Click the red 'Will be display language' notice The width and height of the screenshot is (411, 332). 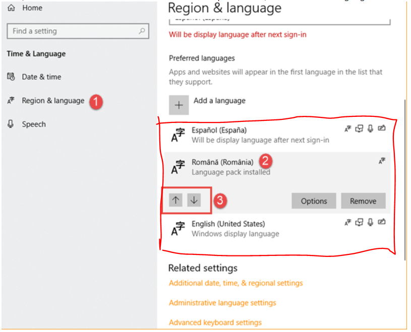coord(238,35)
